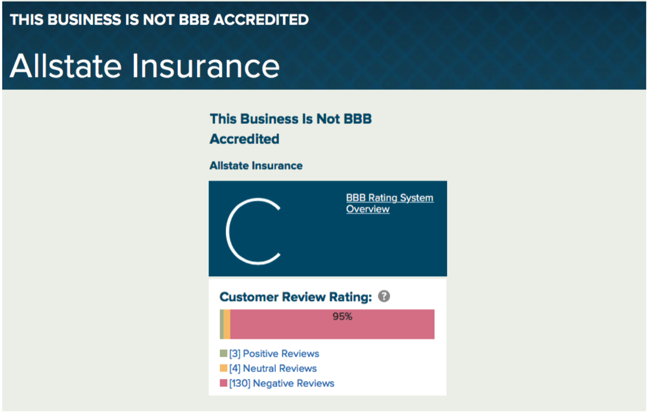Click the question mark help icon
This screenshot has height=413, width=648.
click(x=384, y=296)
